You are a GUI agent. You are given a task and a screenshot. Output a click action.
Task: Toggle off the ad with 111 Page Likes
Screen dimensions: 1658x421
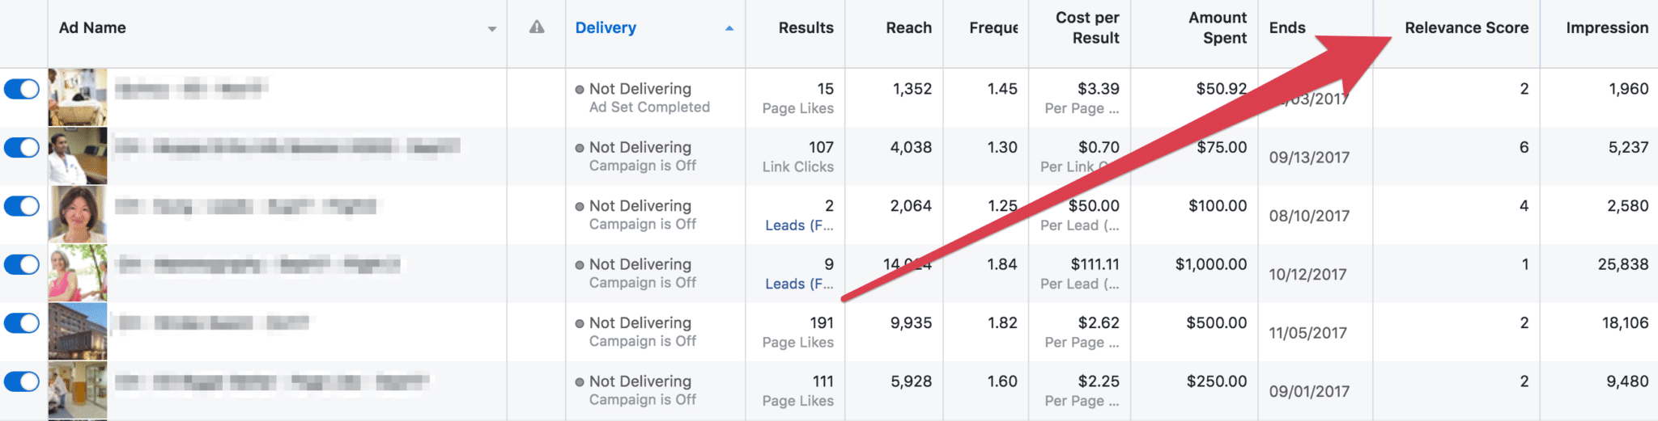[x=22, y=381]
